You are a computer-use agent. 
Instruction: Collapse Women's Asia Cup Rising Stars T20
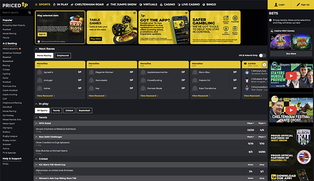point(36,178)
